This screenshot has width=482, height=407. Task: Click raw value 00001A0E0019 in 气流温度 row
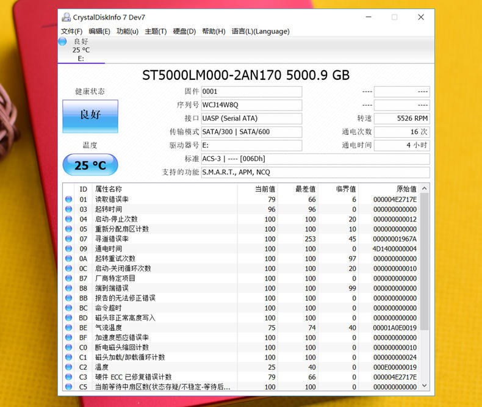pos(395,328)
